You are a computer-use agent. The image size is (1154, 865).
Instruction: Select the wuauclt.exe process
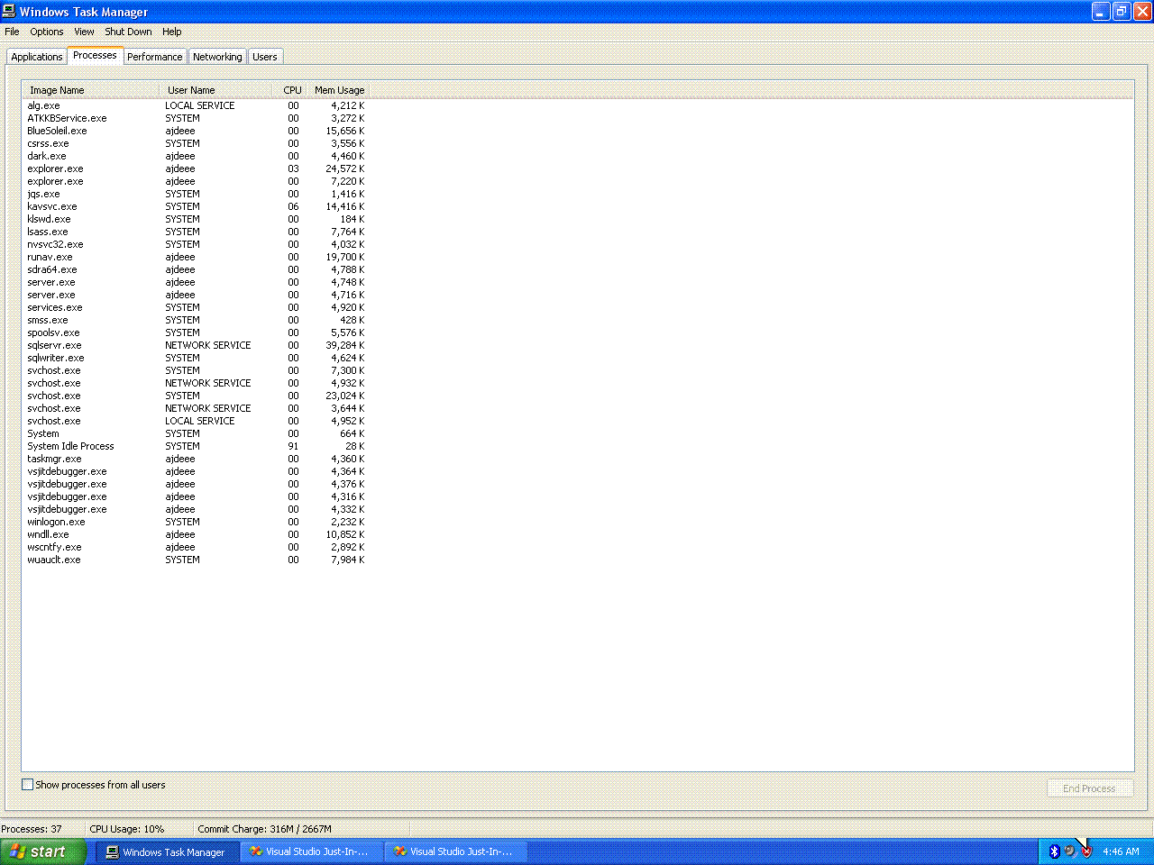coord(196,560)
